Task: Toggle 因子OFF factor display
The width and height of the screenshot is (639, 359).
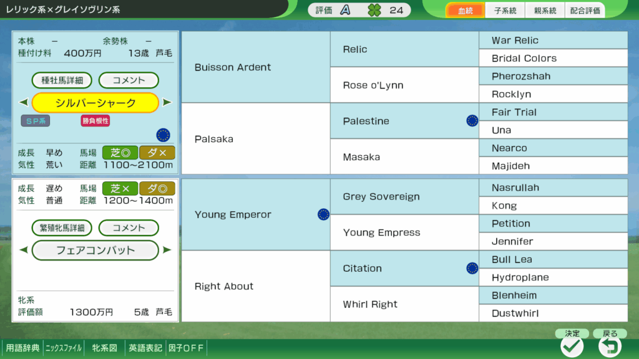Action: (186, 348)
